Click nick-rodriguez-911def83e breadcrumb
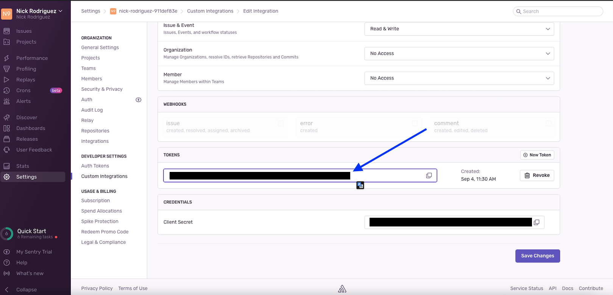The width and height of the screenshot is (613, 295). 148,11
